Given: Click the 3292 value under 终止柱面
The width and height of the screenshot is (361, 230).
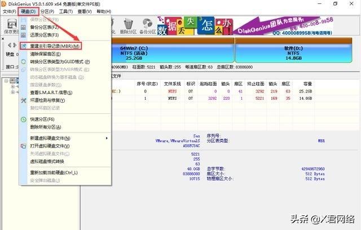Looking at the screenshot, I should click(259, 91).
